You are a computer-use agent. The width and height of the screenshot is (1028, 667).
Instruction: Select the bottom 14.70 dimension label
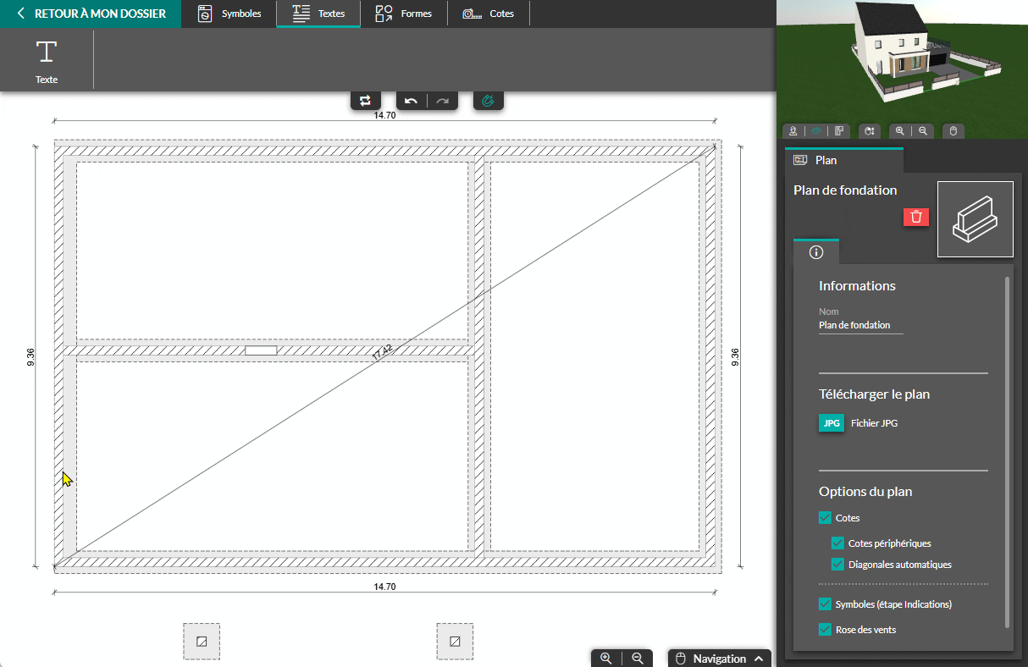click(384, 587)
